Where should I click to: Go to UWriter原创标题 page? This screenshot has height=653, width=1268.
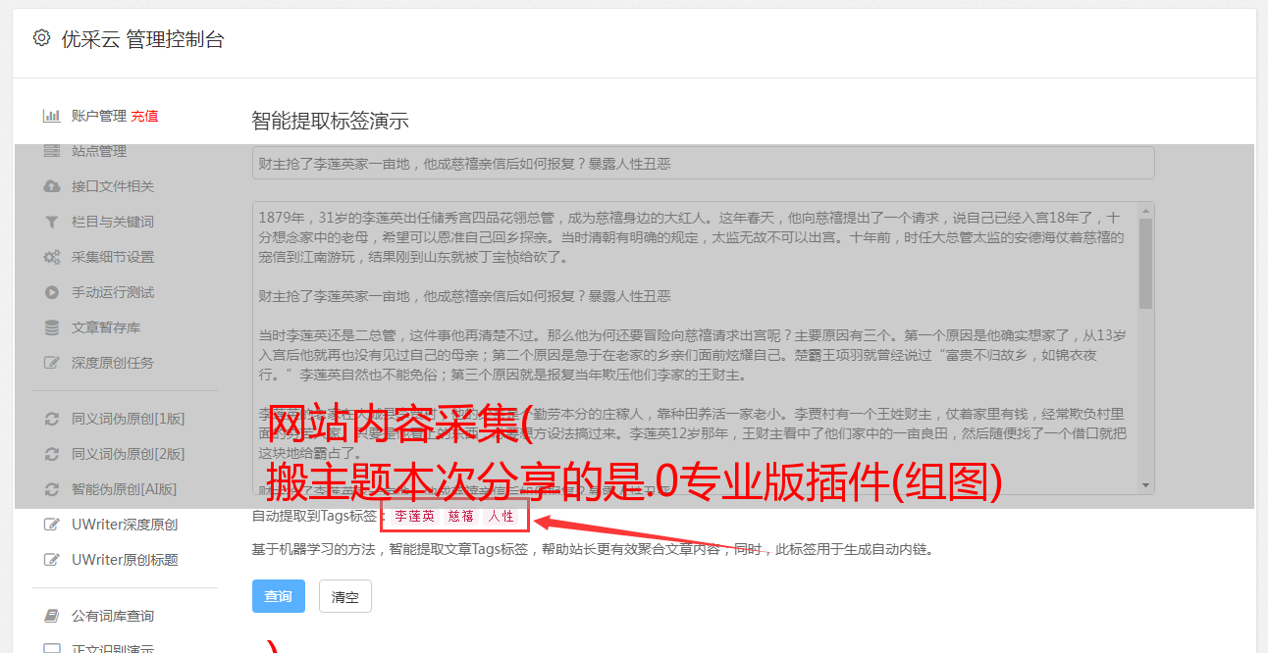coord(125,560)
